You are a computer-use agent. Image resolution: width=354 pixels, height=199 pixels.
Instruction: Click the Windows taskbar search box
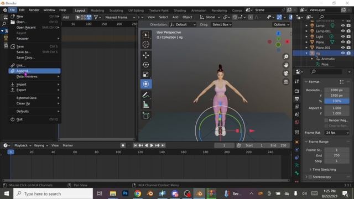click(53, 193)
